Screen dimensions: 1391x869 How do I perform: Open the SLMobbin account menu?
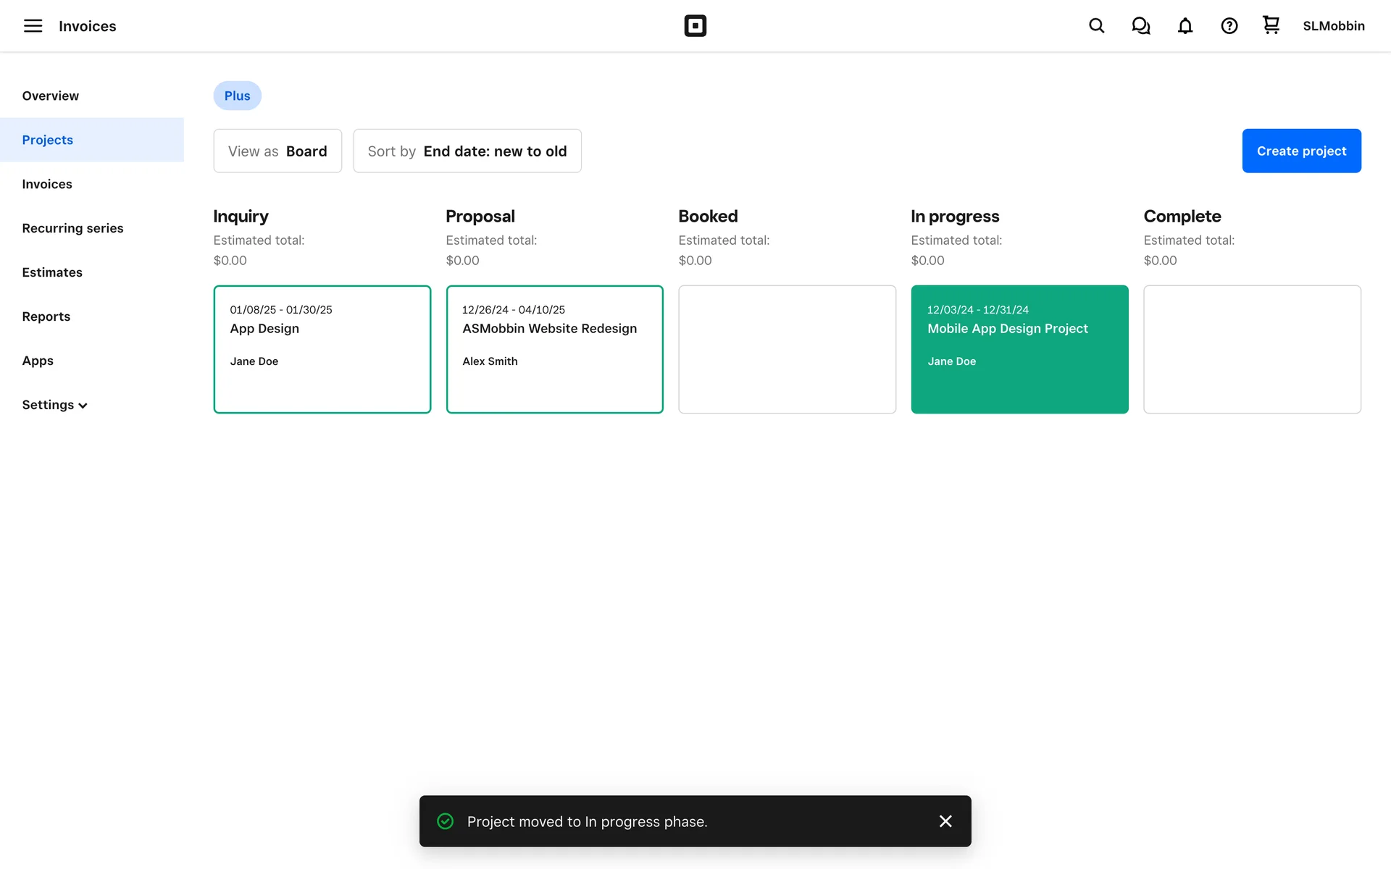point(1333,26)
